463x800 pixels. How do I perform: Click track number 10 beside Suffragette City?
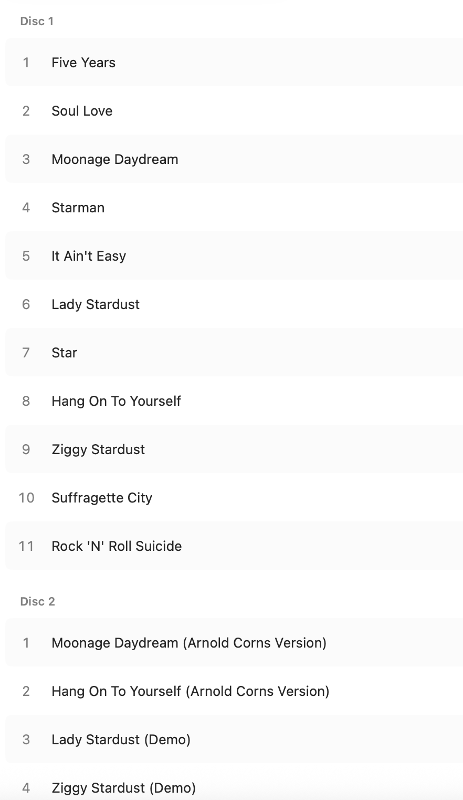pos(26,498)
